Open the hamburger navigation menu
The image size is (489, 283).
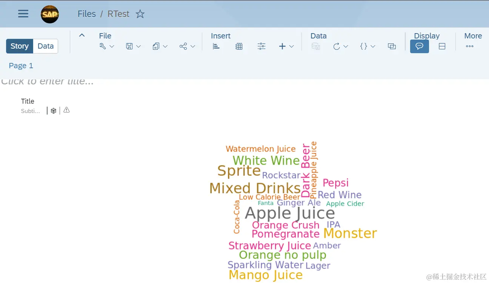pyautogui.click(x=23, y=14)
